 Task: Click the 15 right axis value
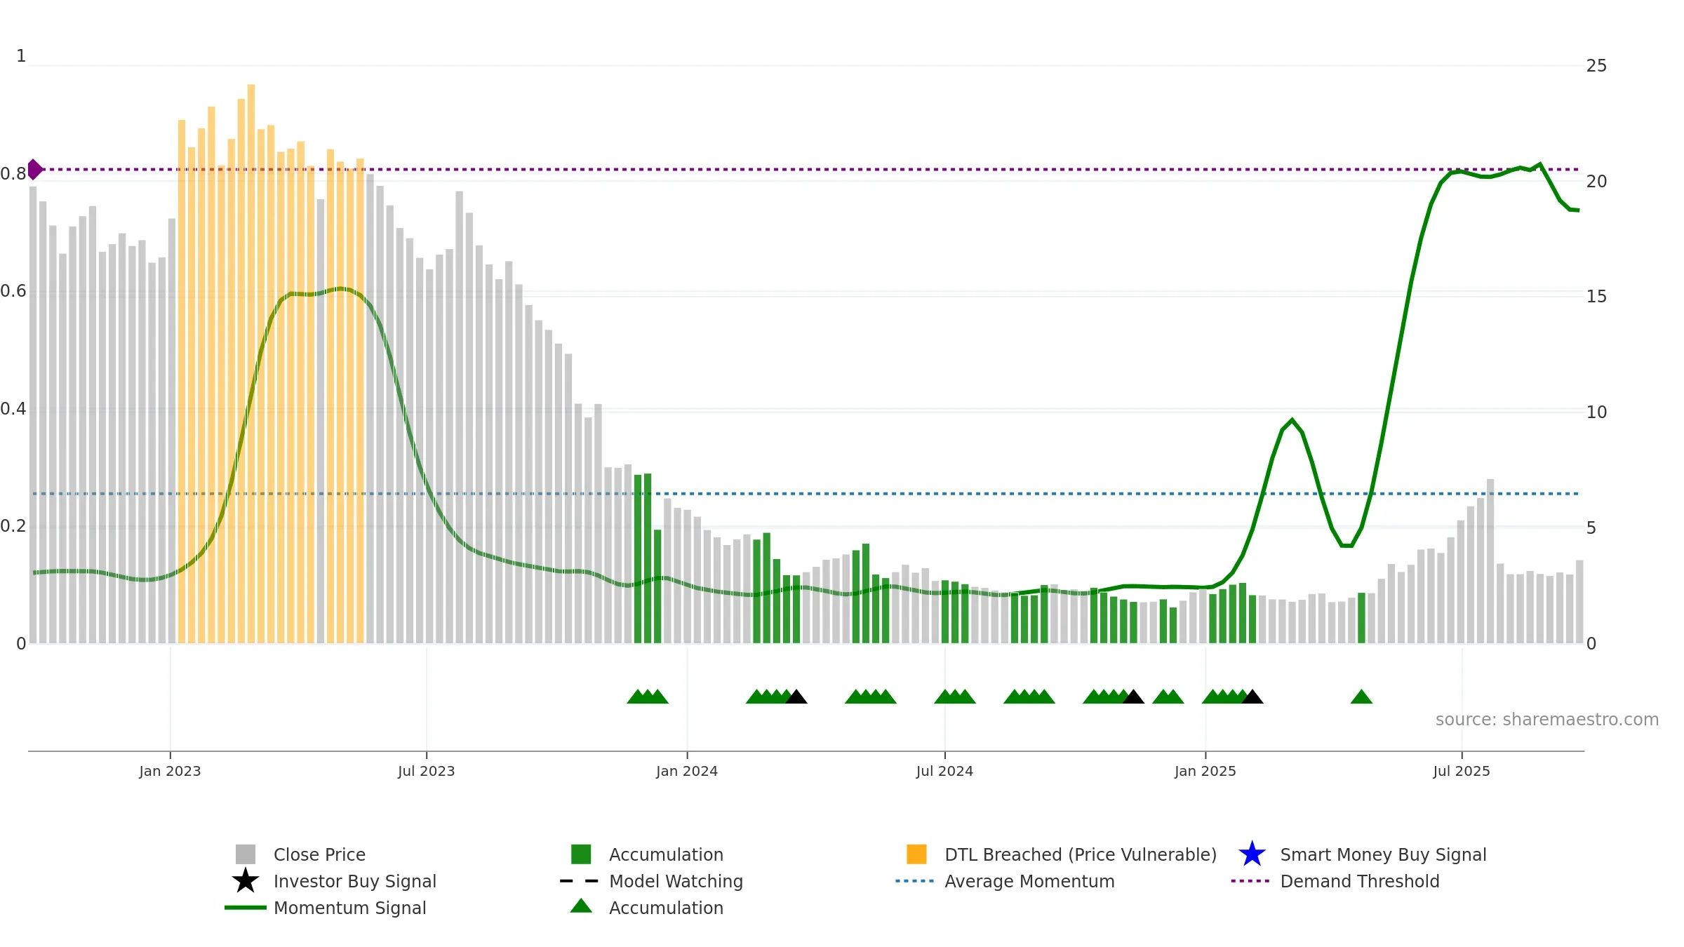[x=1596, y=297]
